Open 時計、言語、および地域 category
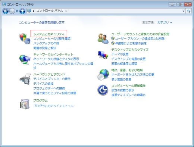The image size is (194, 147). [x=127, y=70]
